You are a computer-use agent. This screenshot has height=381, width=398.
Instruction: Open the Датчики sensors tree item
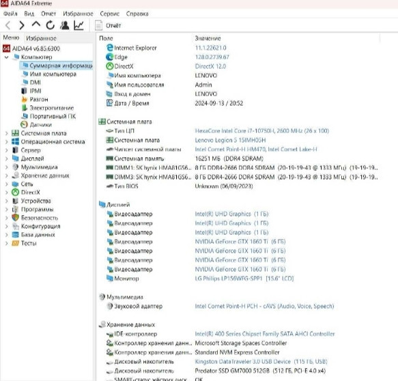point(36,125)
